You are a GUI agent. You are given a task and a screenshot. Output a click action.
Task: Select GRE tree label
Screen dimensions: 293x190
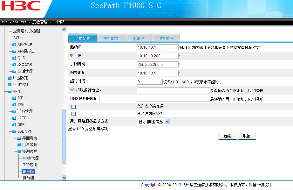21,125
